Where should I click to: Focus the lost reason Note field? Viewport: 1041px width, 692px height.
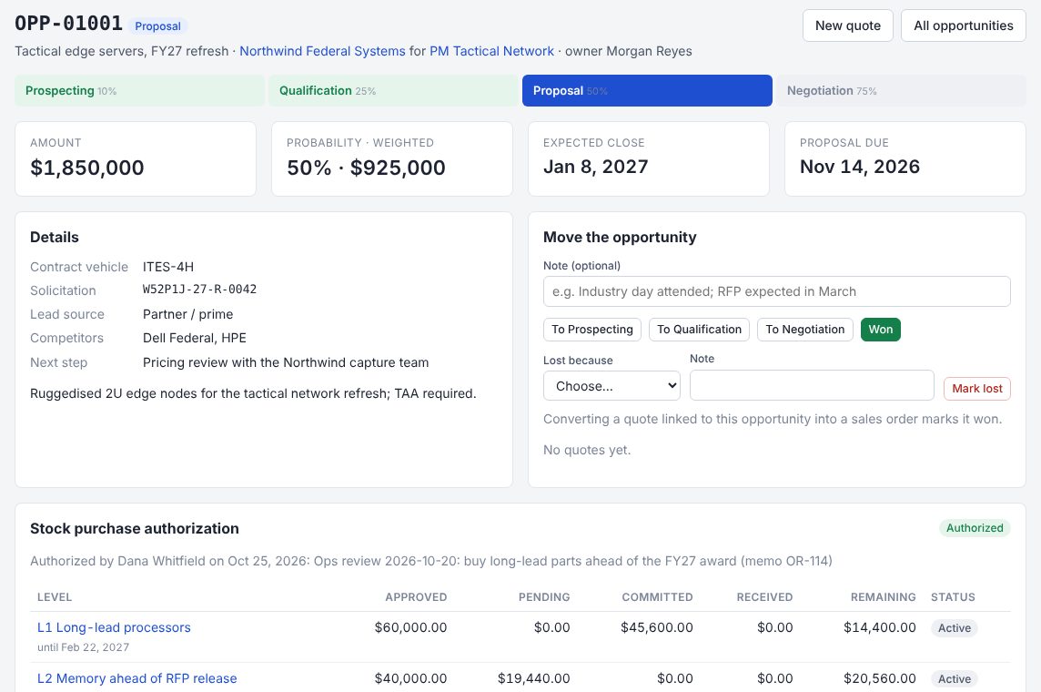812,385
